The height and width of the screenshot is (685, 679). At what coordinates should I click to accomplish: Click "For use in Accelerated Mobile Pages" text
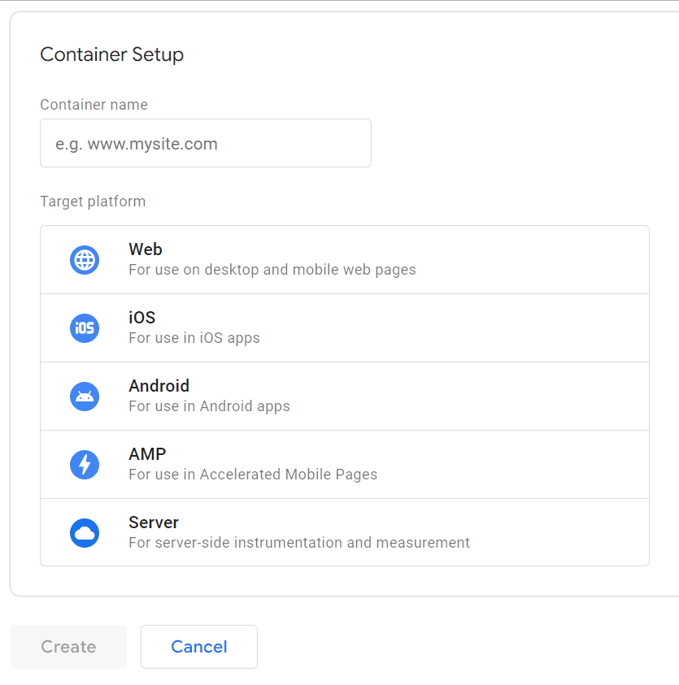[253, 475]
